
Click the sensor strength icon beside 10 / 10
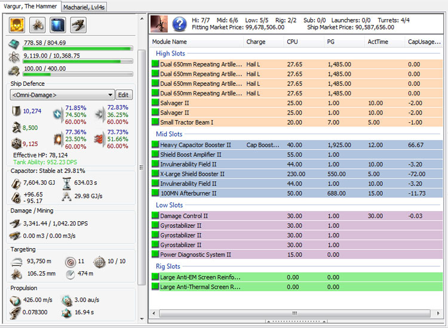tap(99, 262)
